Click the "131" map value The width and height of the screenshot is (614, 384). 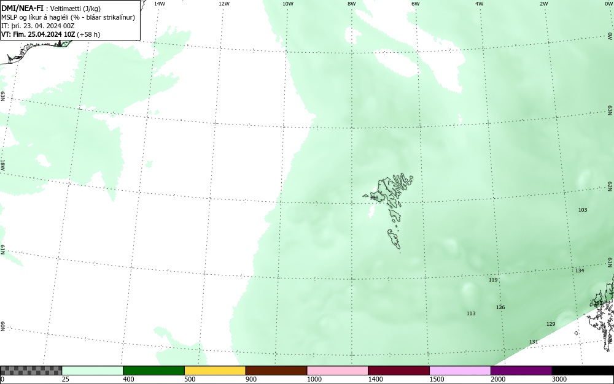coord(534,342)
